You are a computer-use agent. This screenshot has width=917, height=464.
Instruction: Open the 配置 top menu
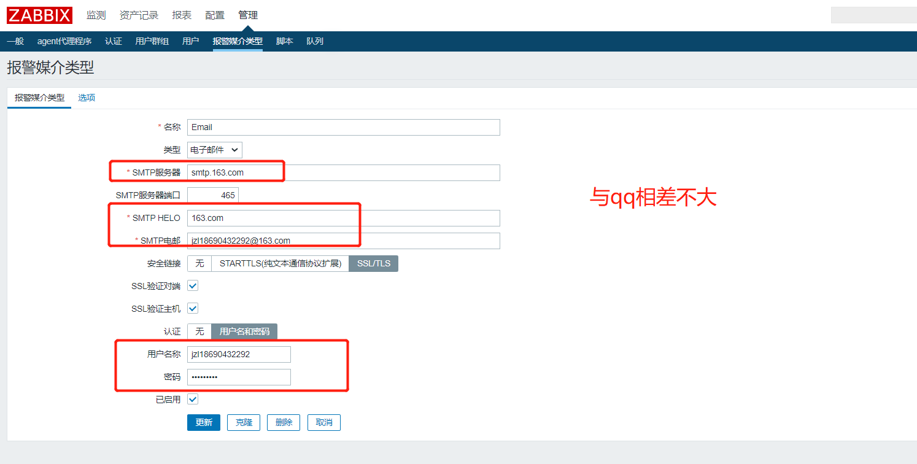215,15
